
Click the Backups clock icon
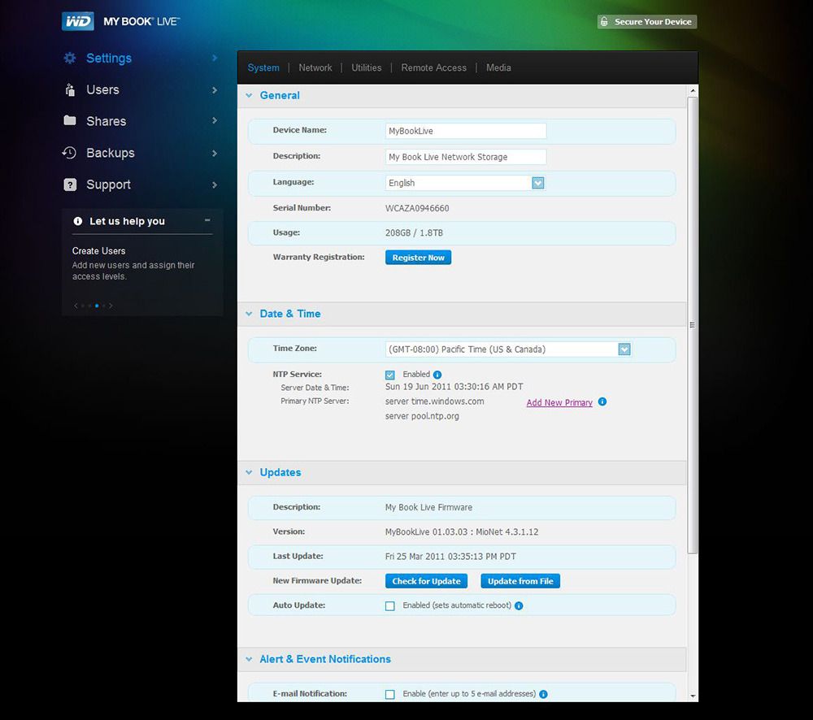point(69,153)
